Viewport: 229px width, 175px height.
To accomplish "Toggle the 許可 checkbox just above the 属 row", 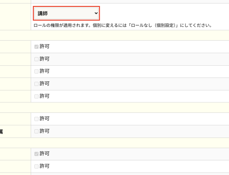I will (x=36, y=119).
